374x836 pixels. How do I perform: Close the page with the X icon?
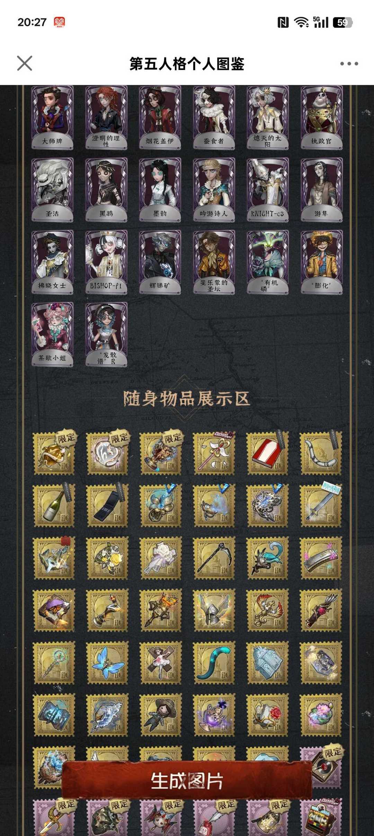coord(25,63)
